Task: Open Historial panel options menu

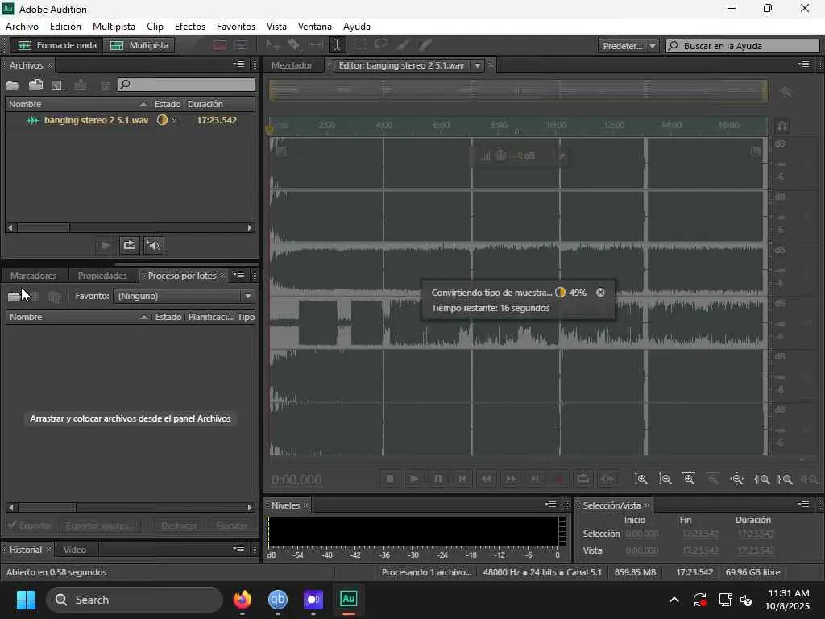Action: tap(238, 548)
